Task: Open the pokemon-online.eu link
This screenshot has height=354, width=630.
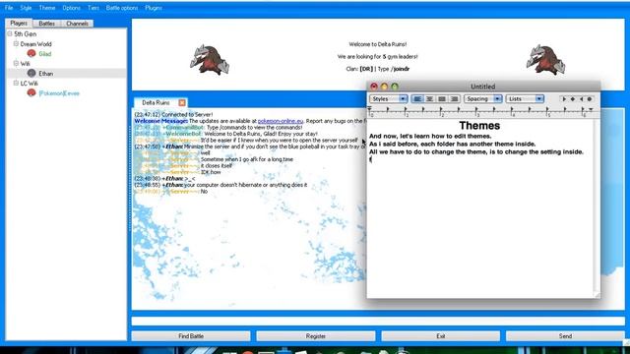Action: coord(281,121)
